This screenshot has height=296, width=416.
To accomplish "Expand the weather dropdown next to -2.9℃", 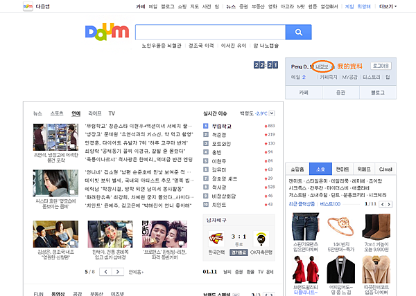I will tap(272, 113).
